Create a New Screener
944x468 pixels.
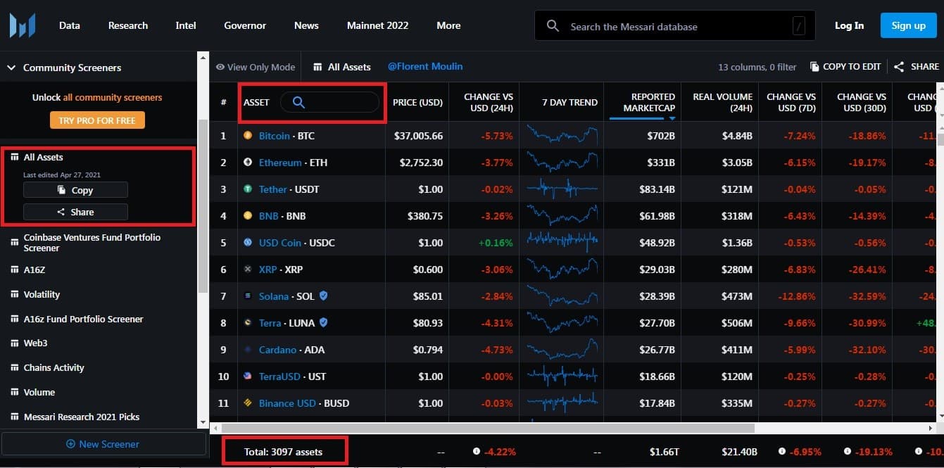(103, 444)
